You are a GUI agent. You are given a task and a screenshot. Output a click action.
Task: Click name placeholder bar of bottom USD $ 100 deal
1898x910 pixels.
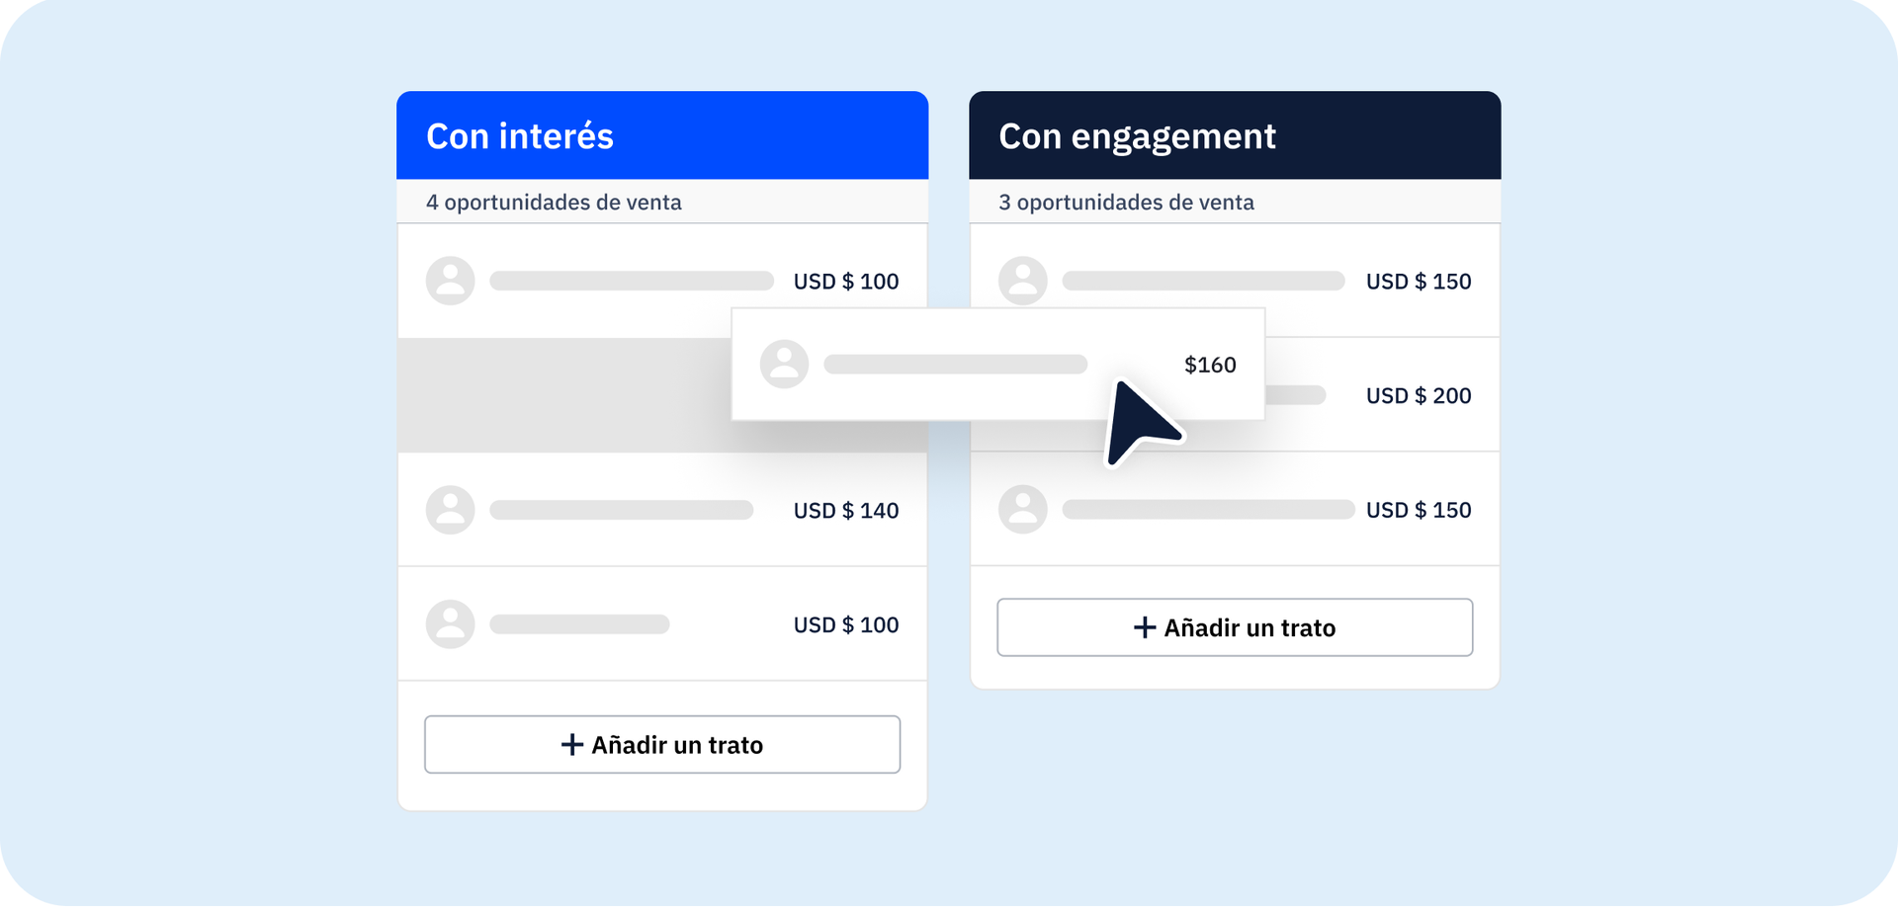point(579,624)
